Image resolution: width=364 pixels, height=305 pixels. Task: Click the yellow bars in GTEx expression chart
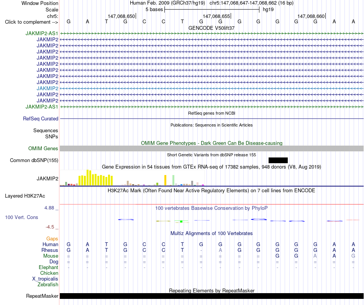(96, 178)
